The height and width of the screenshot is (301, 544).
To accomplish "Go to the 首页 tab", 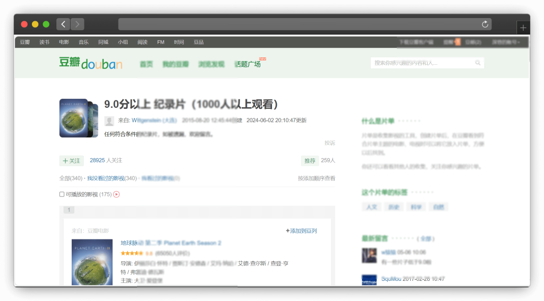I will (x=146, y=64).
